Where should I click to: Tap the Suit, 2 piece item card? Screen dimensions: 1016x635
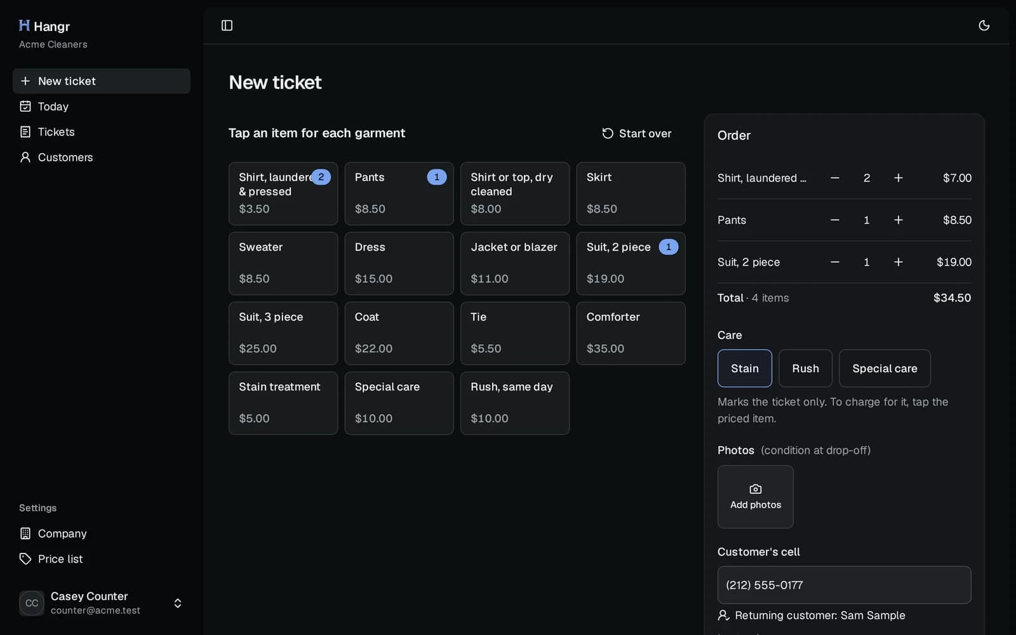(631, 264)
